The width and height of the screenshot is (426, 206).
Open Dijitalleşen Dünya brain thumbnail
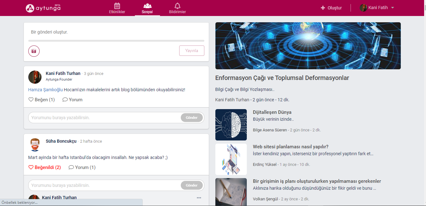tap(231, 125)
